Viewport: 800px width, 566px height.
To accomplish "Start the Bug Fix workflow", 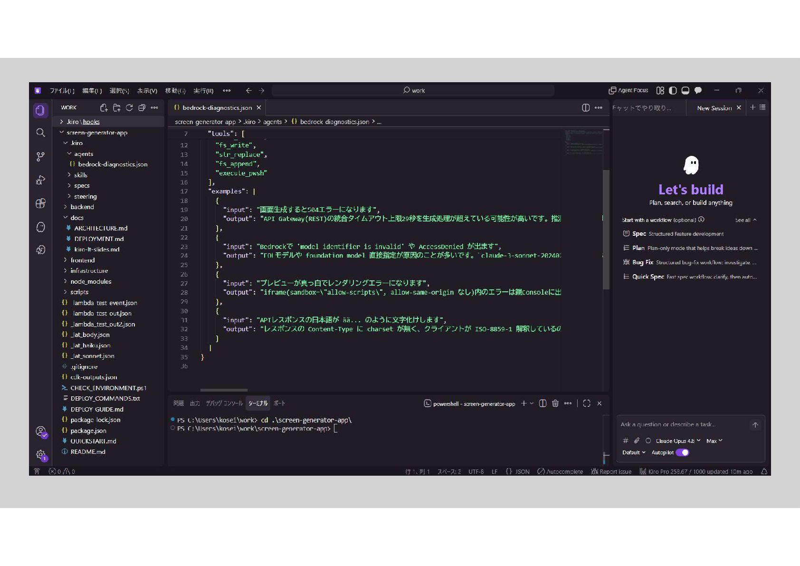I will [x=690, y=262].
